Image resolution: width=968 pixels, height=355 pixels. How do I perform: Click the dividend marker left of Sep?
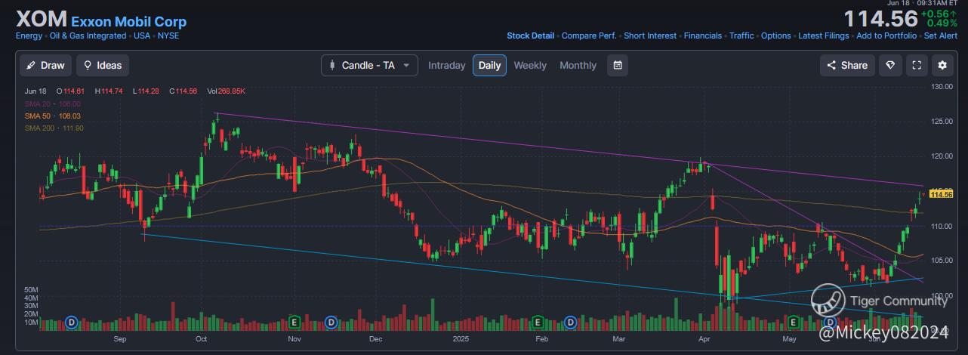pos(72,323)
